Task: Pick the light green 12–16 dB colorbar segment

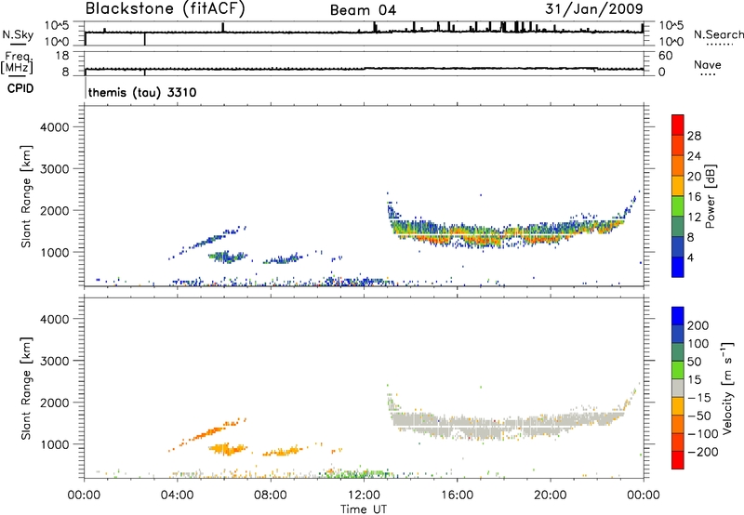Action: tap(678, 205)
